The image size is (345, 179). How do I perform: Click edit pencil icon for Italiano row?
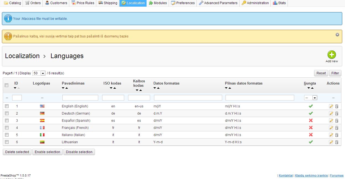[331, 135]
